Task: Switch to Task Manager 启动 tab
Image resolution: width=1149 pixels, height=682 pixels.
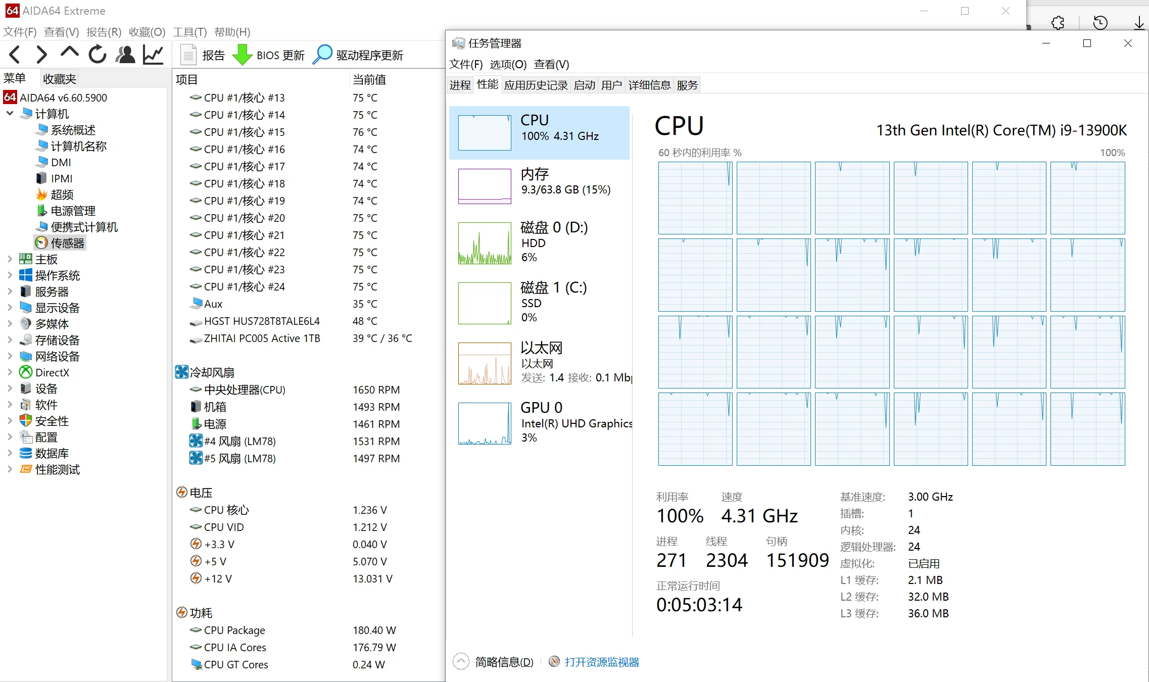Action: (x=585, y=85)
